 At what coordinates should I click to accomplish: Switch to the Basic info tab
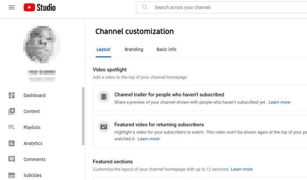pyautogui.click(x=166, y=50)
